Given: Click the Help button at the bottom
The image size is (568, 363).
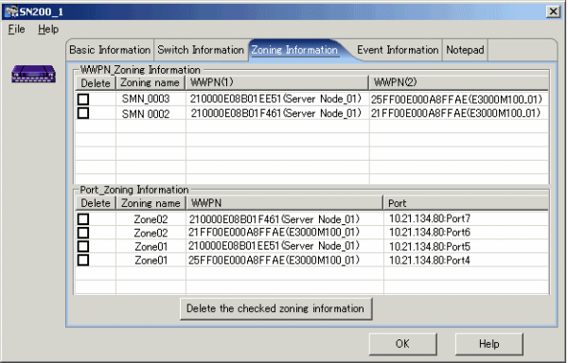Looking at the screenshot, I should click(488, 343).
